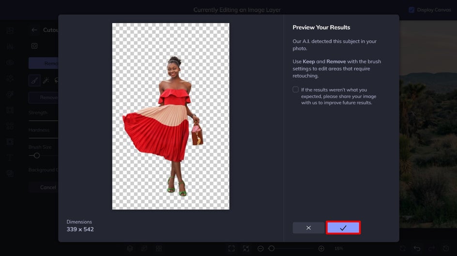The width and height of the screenshot is (457, 256).
Task: Open the layers icon in bottom bar
Action: pos(130,248)
